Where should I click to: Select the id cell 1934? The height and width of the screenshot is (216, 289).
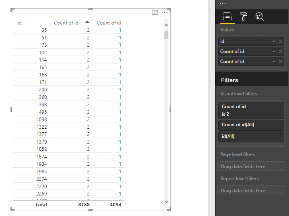[42, 164]
